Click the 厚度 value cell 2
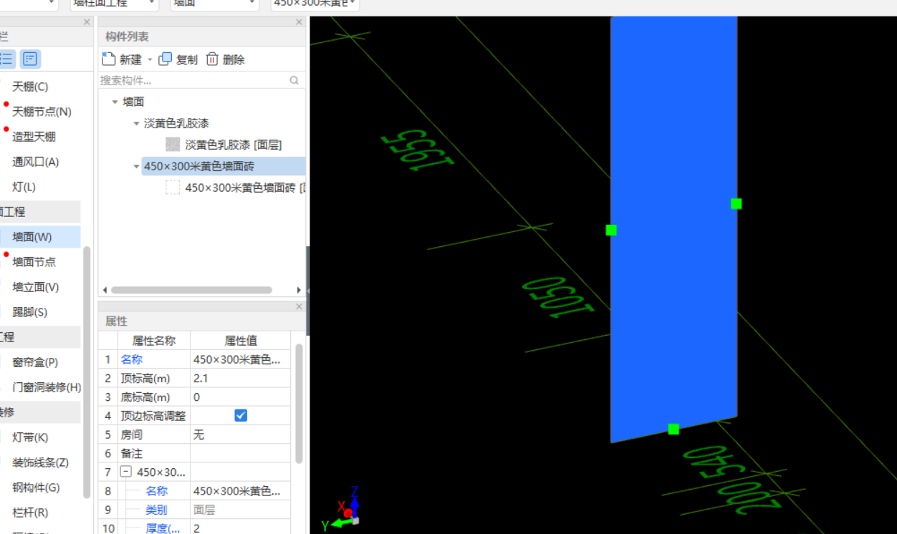This screenshot has width=897, height=534. tap(240, 528)
